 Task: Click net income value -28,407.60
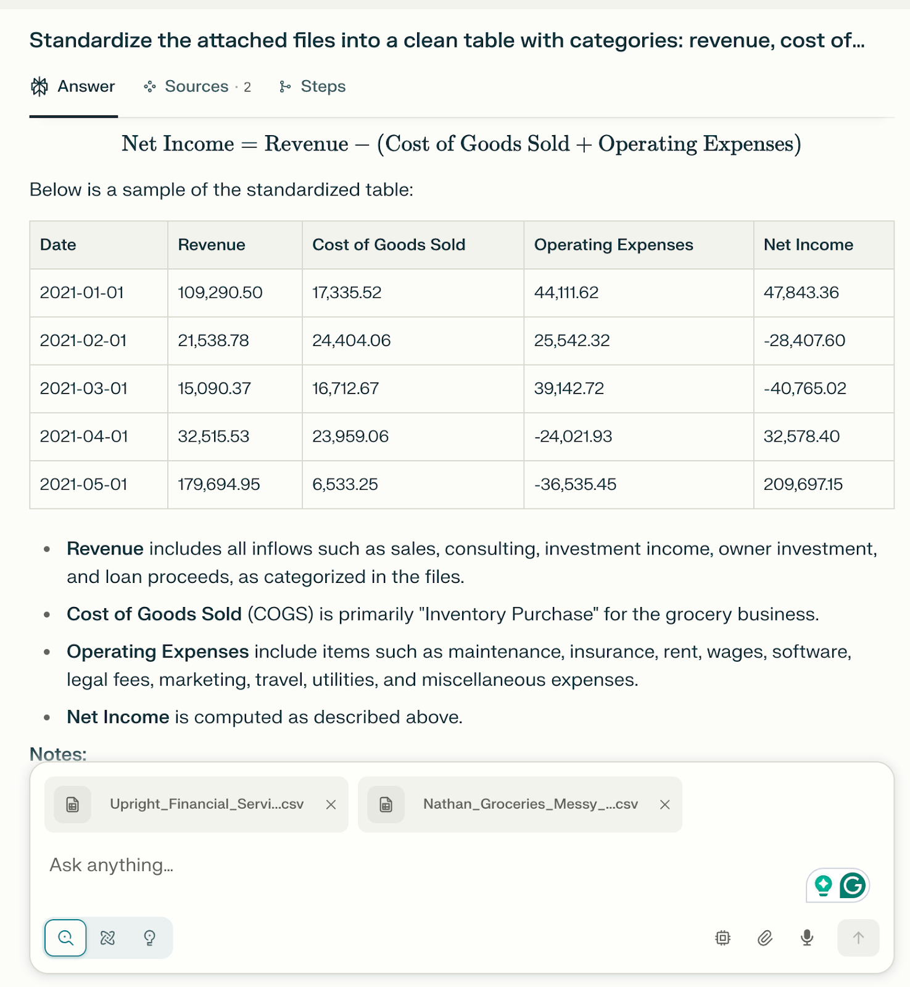click(x=805, y=341)
